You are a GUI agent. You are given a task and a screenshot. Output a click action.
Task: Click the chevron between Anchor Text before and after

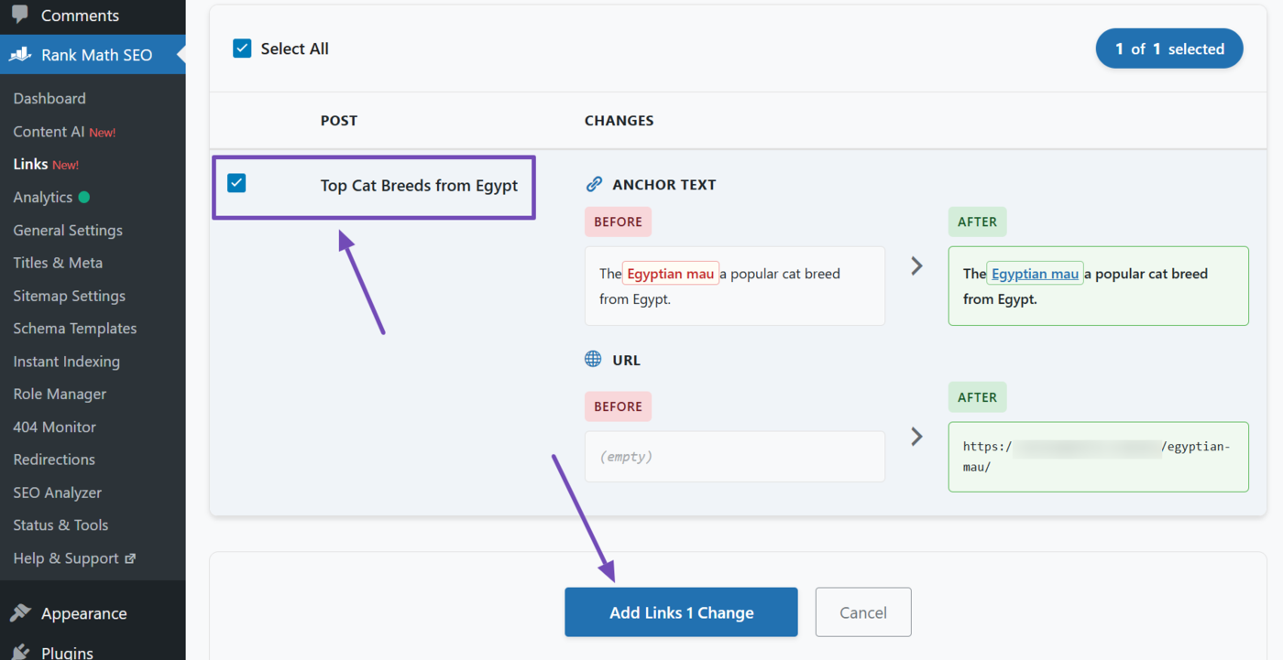[x=916, y=265]
